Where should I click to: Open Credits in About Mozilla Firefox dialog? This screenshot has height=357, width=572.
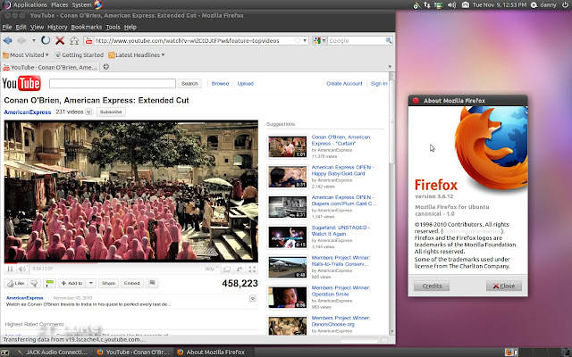click(432, 286)
